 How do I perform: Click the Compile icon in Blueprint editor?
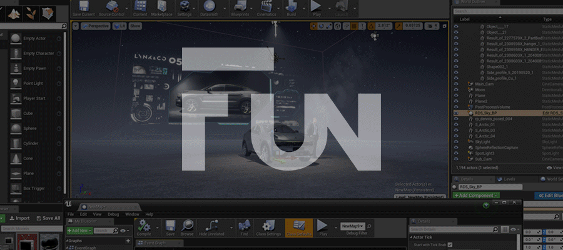coord(143,226)
